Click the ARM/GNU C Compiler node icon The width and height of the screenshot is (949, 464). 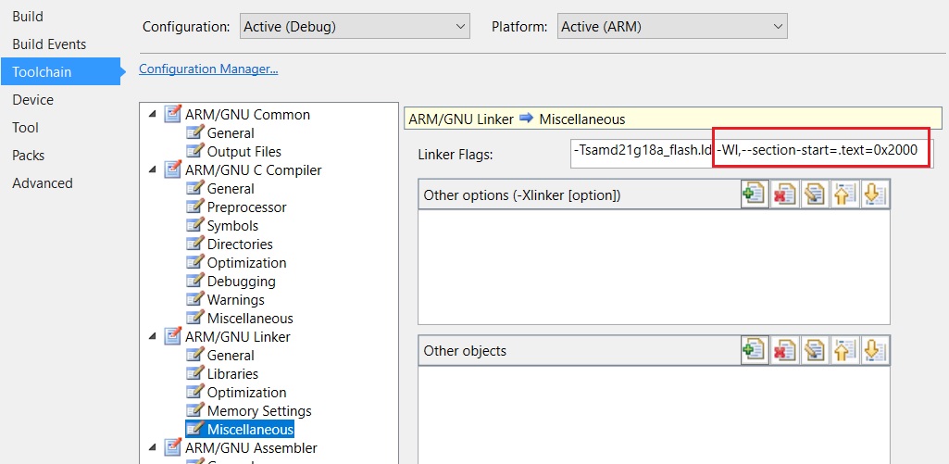pyautogui.click(x=172, y=169)
